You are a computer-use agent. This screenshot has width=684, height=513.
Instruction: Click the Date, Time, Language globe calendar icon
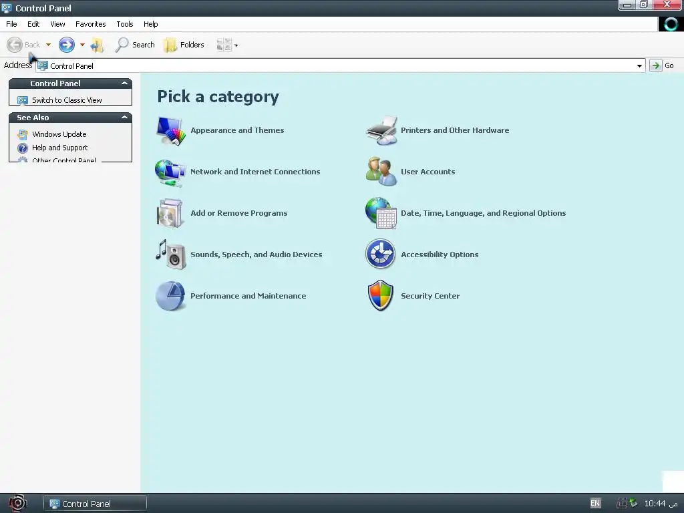[381, 213]
